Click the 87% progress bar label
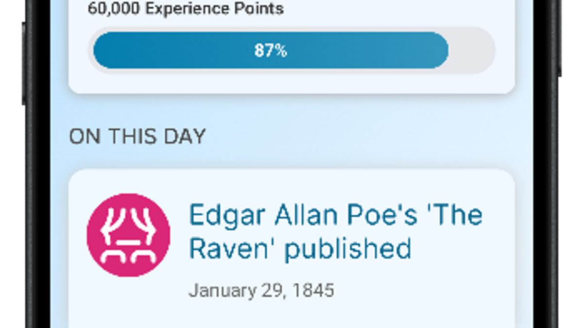Viewport: 583px width, 328px height. point(271,51)
